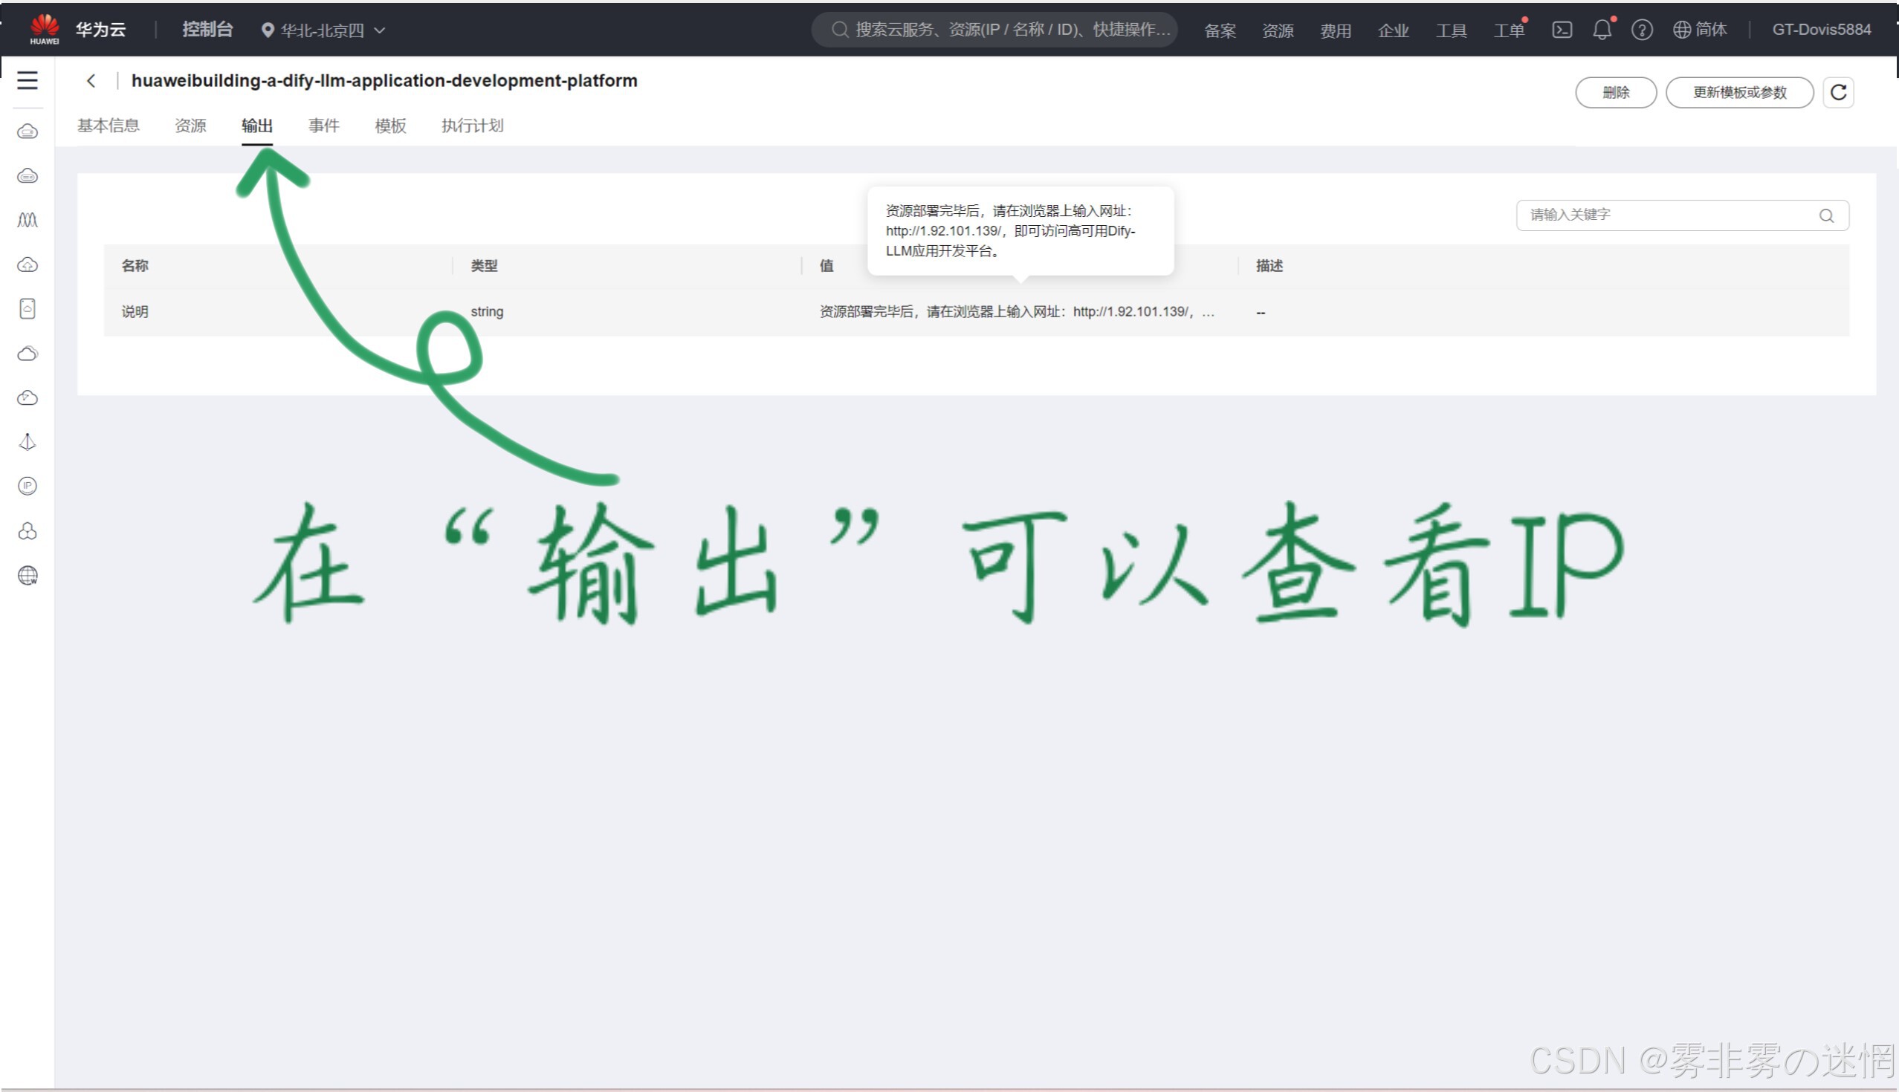Open the 费用 menu in top bar

[x=1335, y=30]
